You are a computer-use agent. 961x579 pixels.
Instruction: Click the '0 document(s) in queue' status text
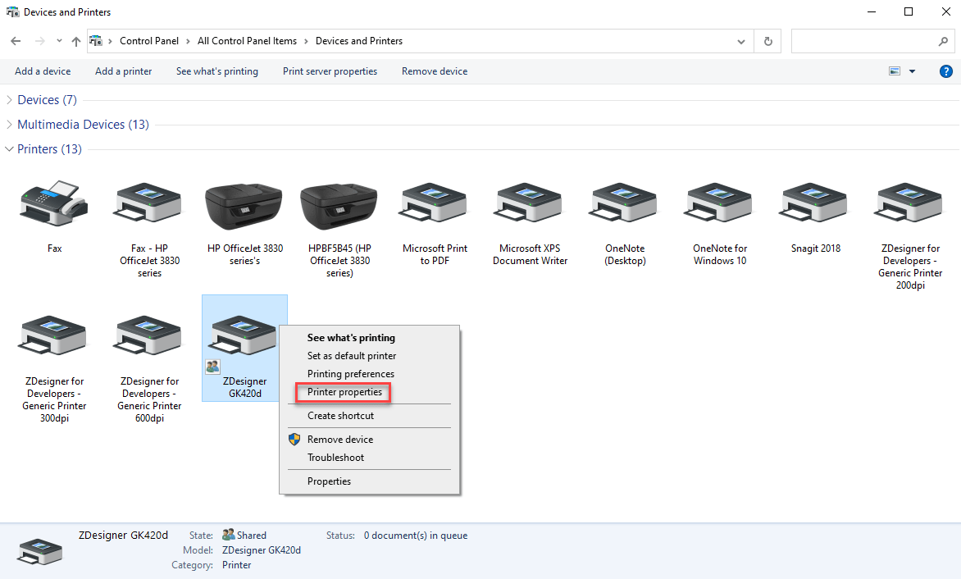tap(416, 536)
